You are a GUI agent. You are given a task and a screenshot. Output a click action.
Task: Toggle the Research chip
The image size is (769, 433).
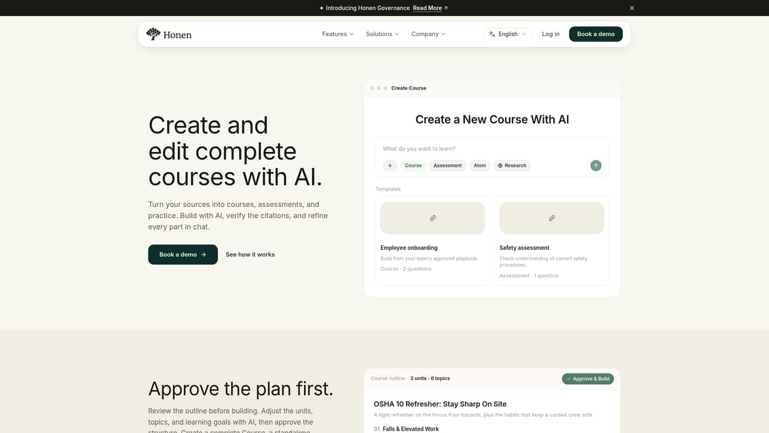tap(512, 165)
